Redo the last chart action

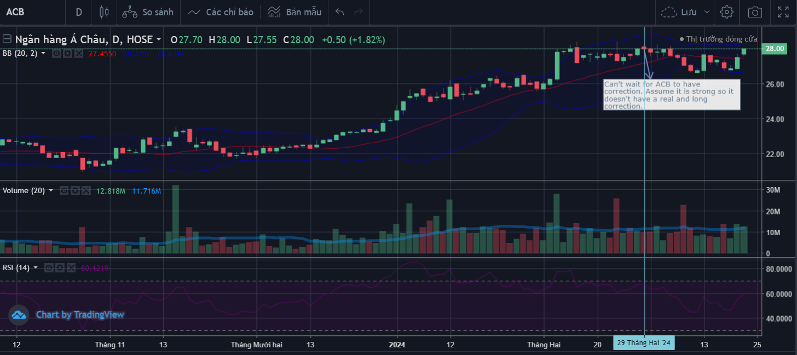359,12
